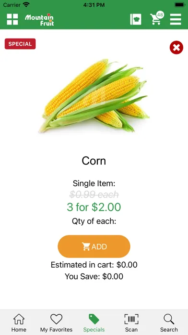Open the grid categories icon

click(12, 19)
